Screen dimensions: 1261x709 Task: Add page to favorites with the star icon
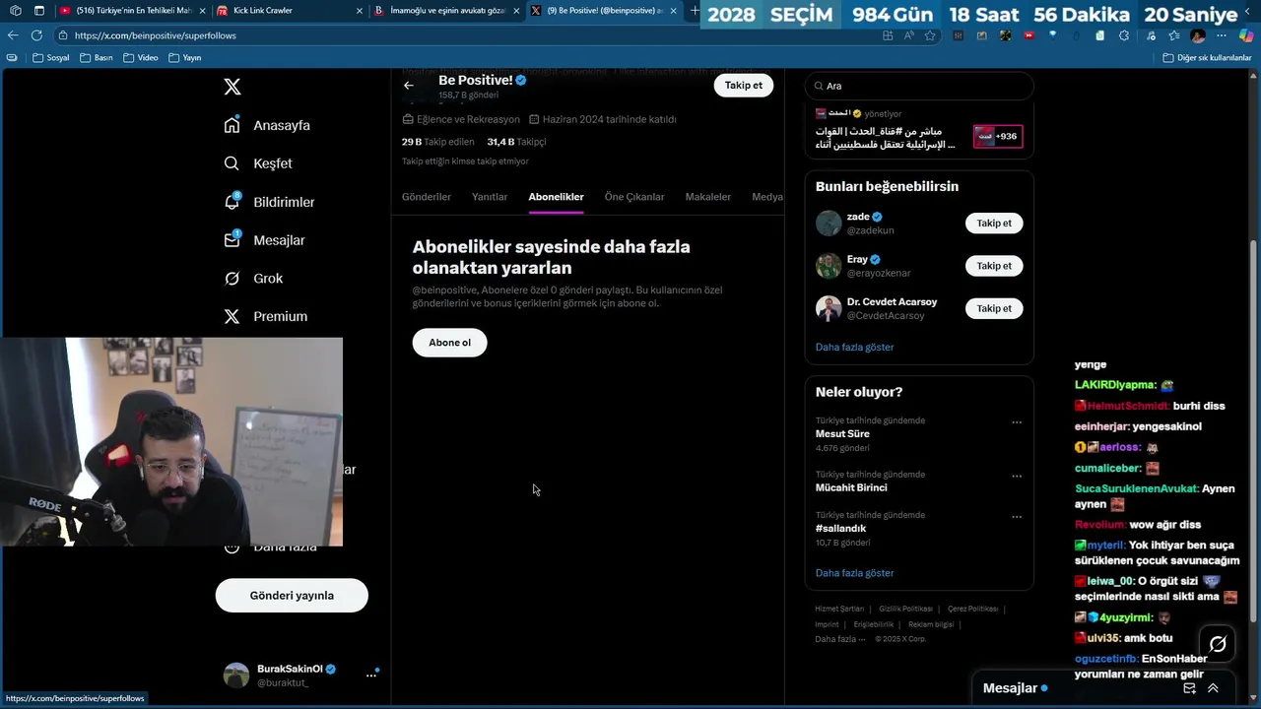click(x=930, y=35)
